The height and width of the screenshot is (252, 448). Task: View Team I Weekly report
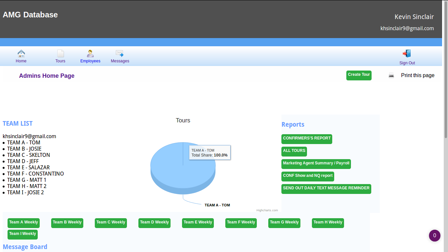pos(23,234)
